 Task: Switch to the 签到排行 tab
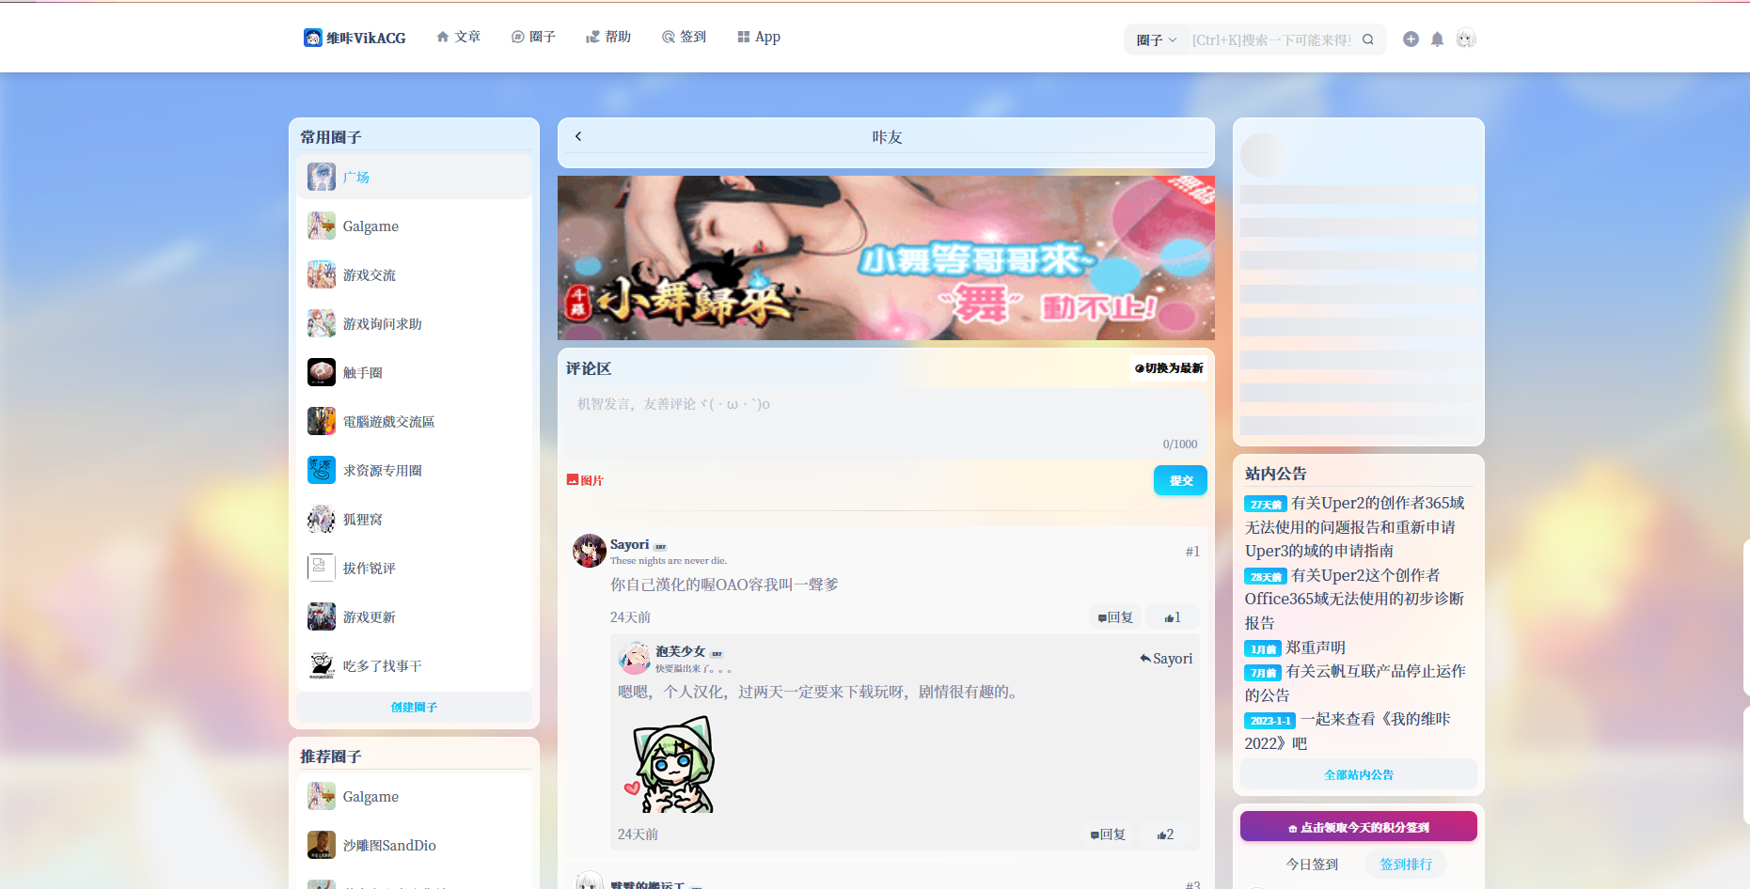point(1405,865)
